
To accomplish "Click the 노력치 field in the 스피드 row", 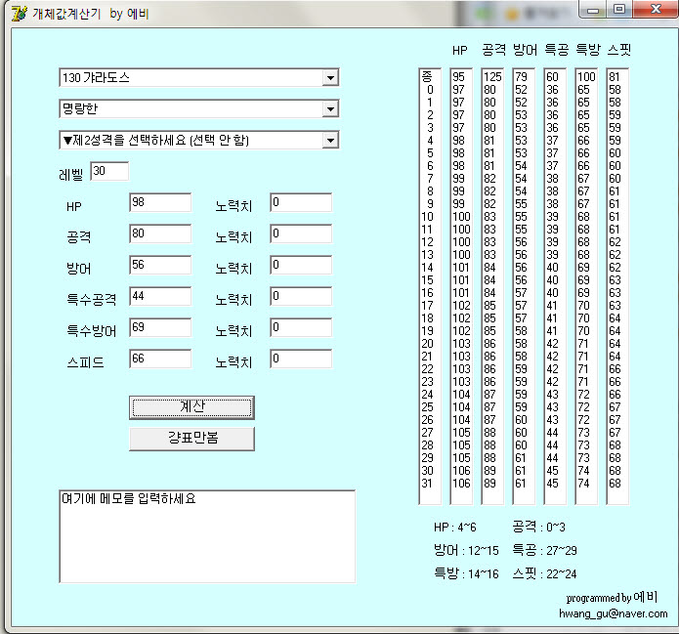I will click(x=301, y=359).
